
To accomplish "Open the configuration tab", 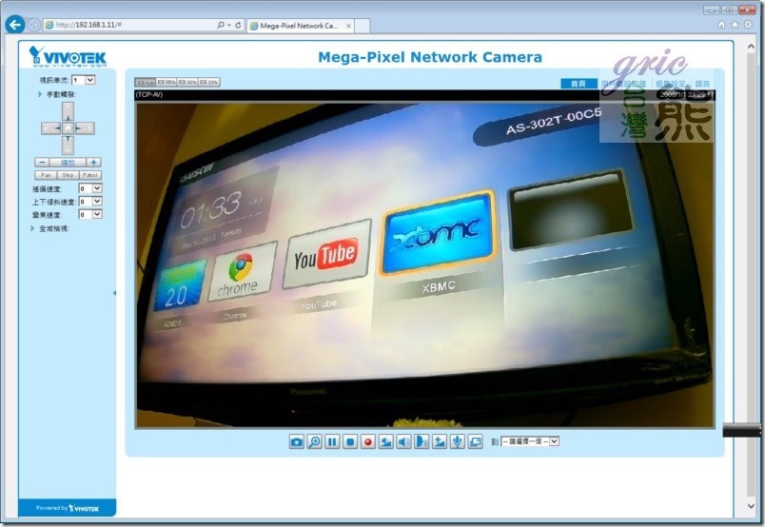I will [671, 84].
